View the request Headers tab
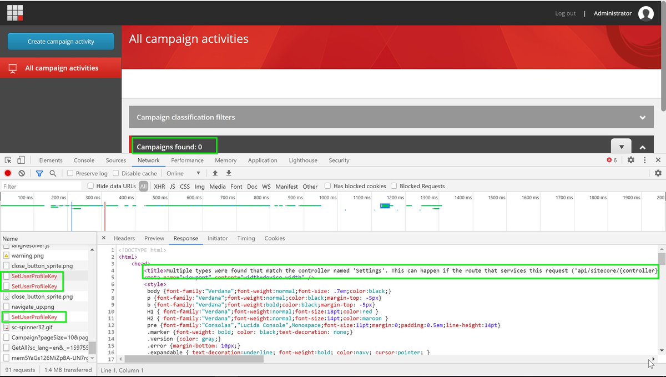The image size is (666, 377). coord(124,238)
